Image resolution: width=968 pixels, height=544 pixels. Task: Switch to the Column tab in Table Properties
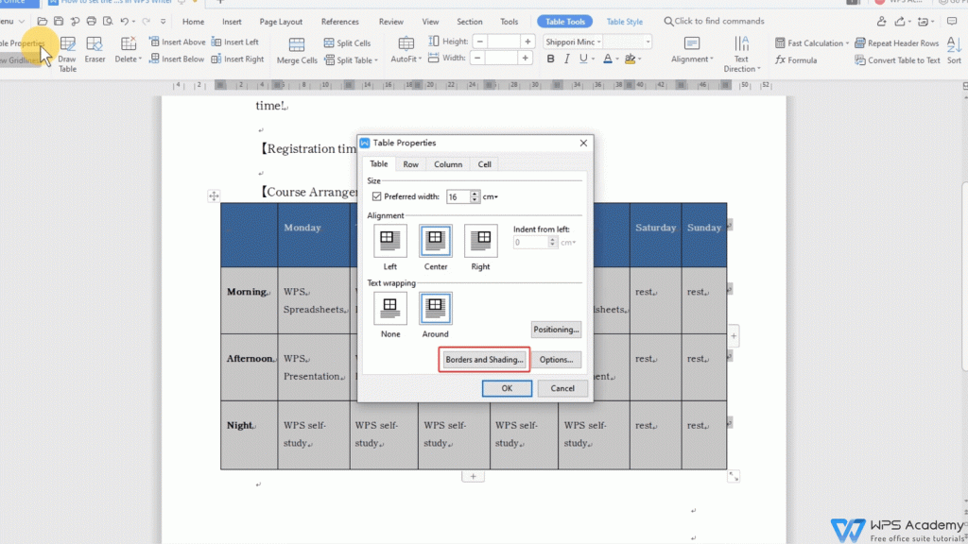tap(447, 164)
